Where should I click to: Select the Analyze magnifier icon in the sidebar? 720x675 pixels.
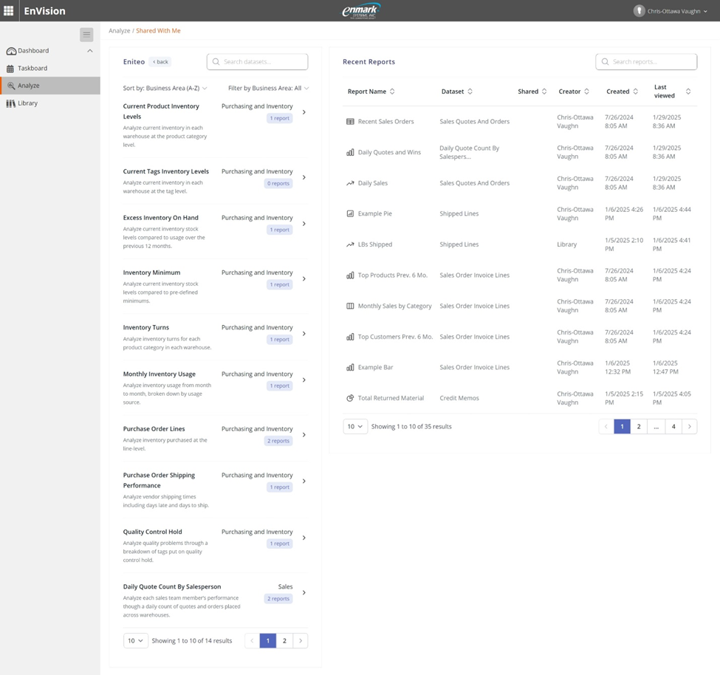click(x=10, y=85)
